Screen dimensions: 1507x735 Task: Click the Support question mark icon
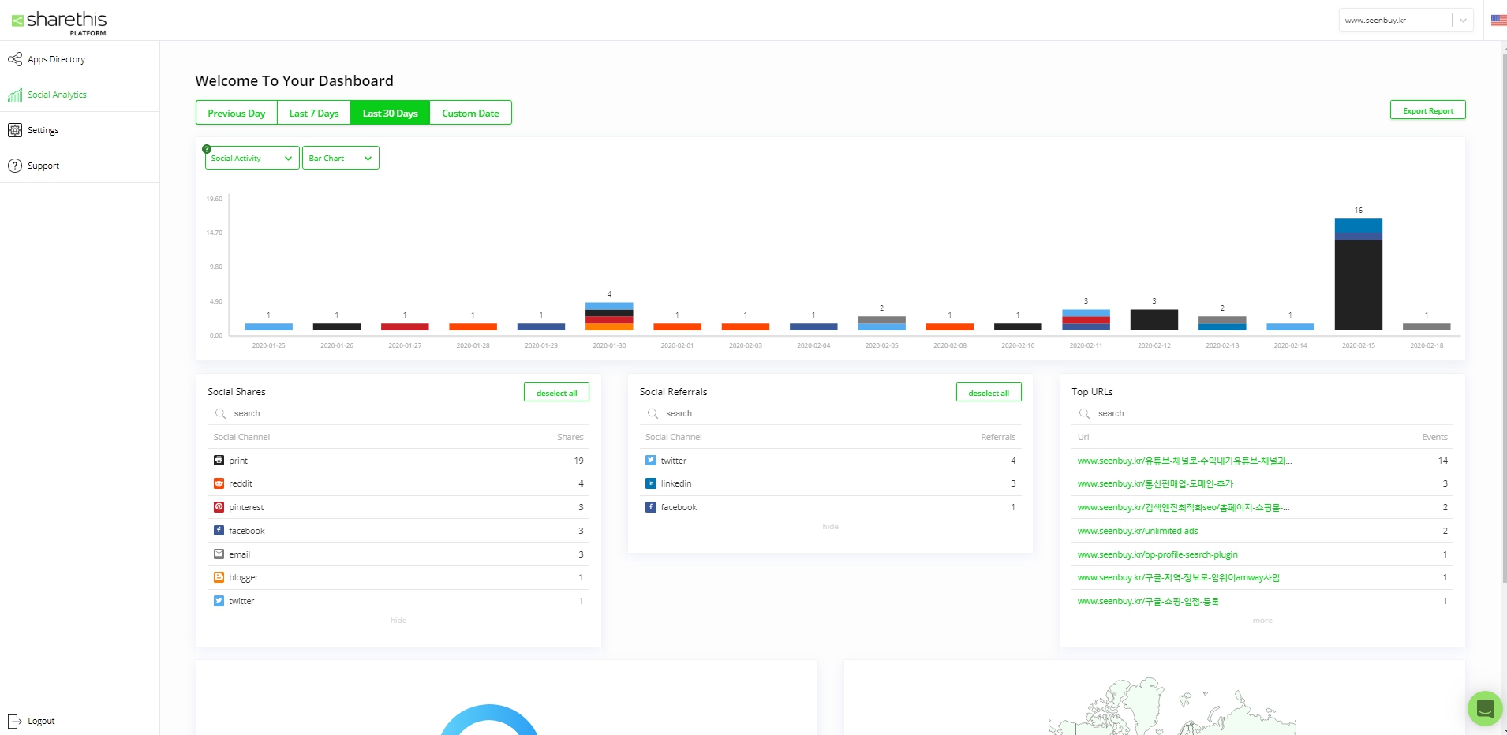15,166
